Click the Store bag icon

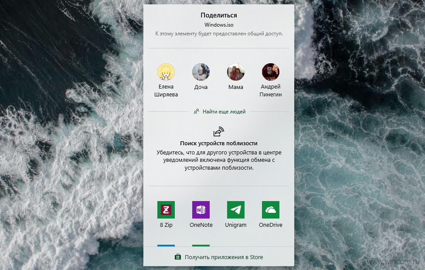coord(178,256)
